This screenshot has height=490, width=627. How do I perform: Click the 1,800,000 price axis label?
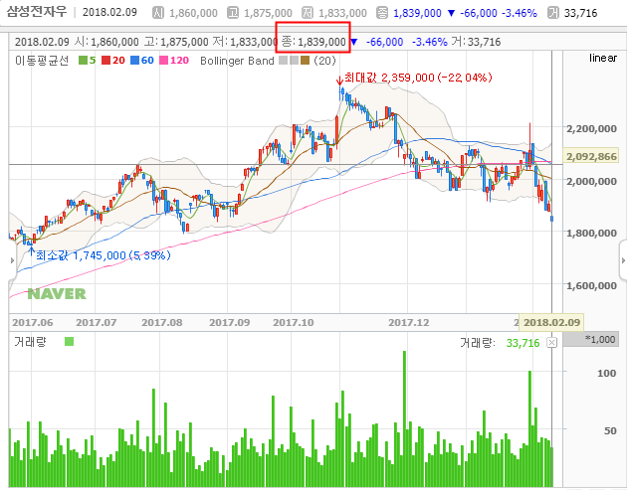click(592, 234)
